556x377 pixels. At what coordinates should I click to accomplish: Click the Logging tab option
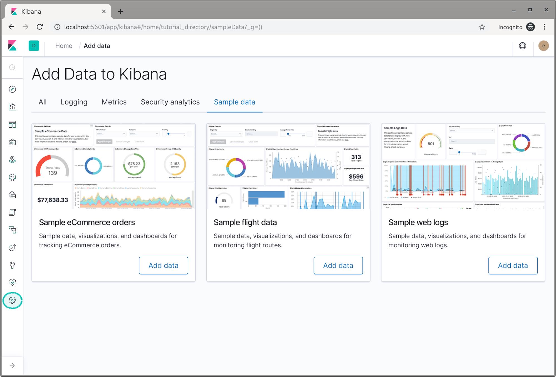point(74,102)
